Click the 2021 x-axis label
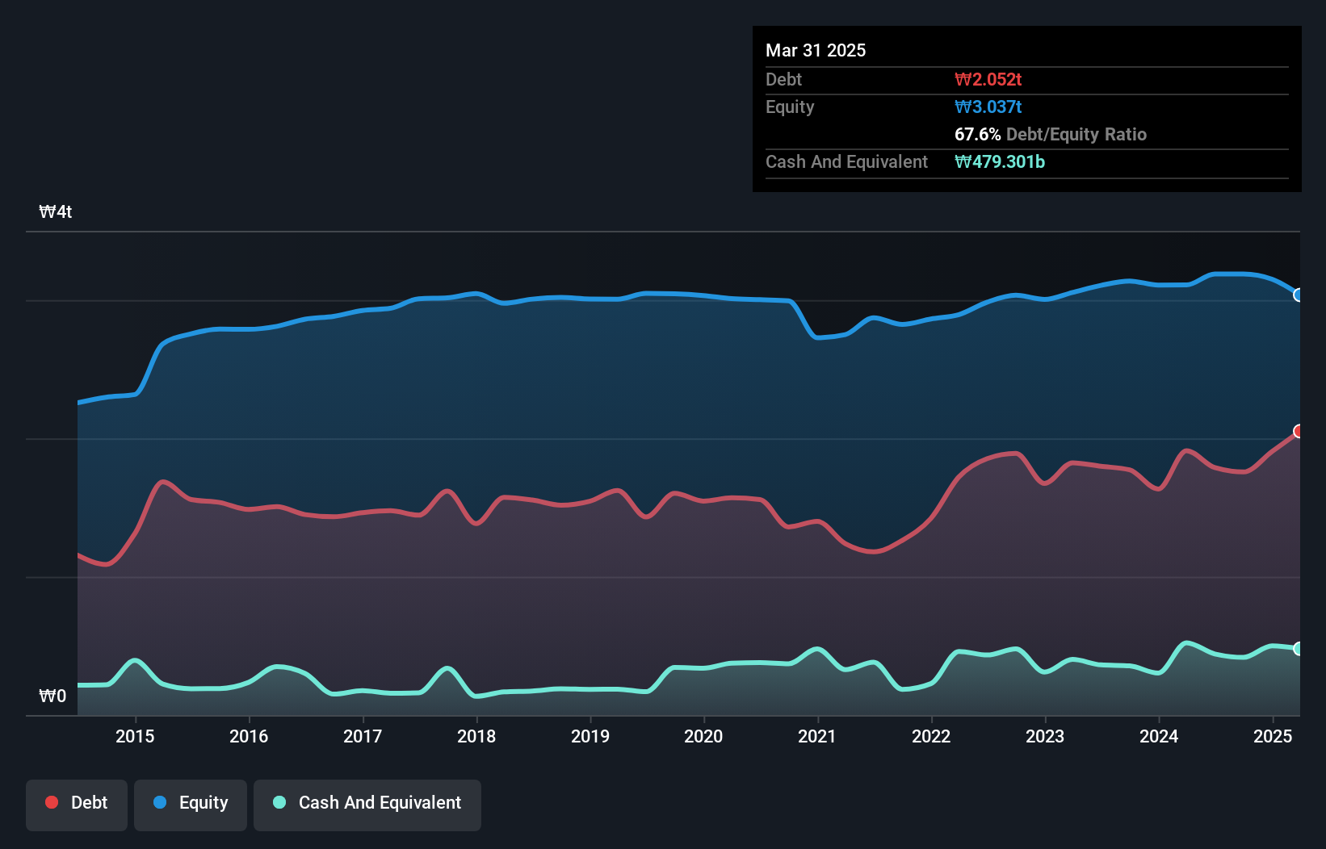The image size is (1326, 849). tap(817, 736)
